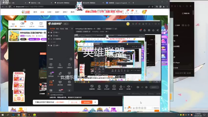Expand the 分类 dropdown in the Douyu navigation
208x117 pixels.
tap(50, 12)
